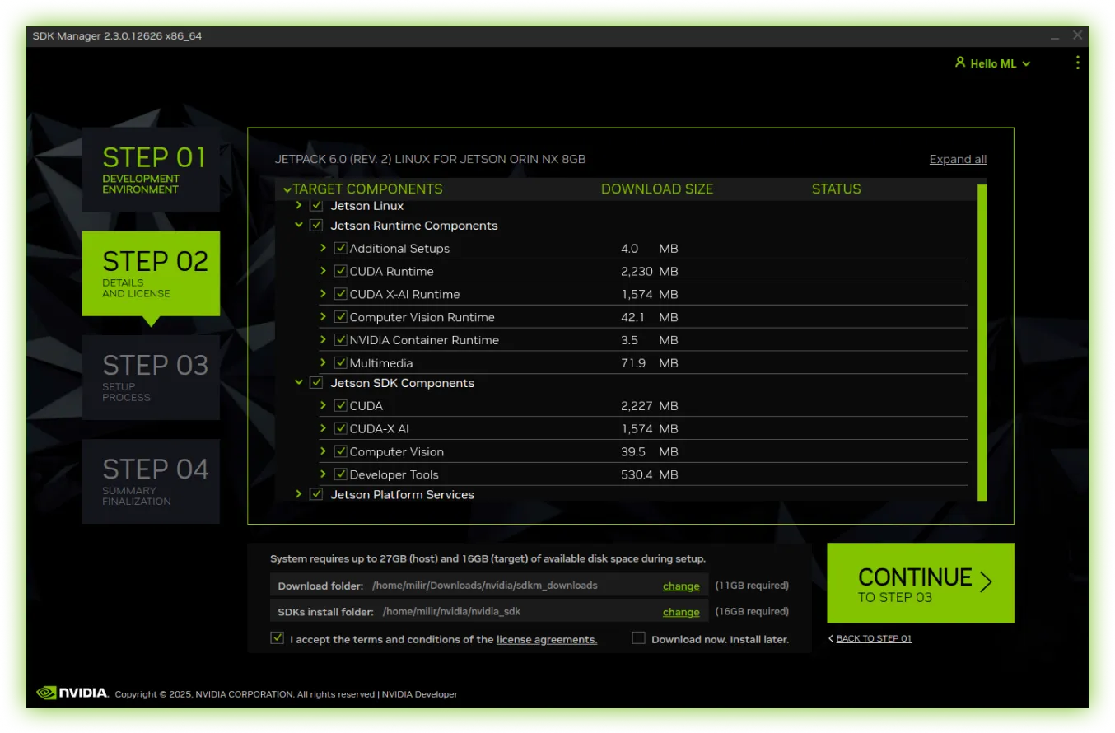Click the NVIDIA logo in footer

coord(72,693)
